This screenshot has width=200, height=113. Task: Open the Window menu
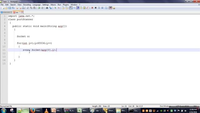[x=74, y=5]
